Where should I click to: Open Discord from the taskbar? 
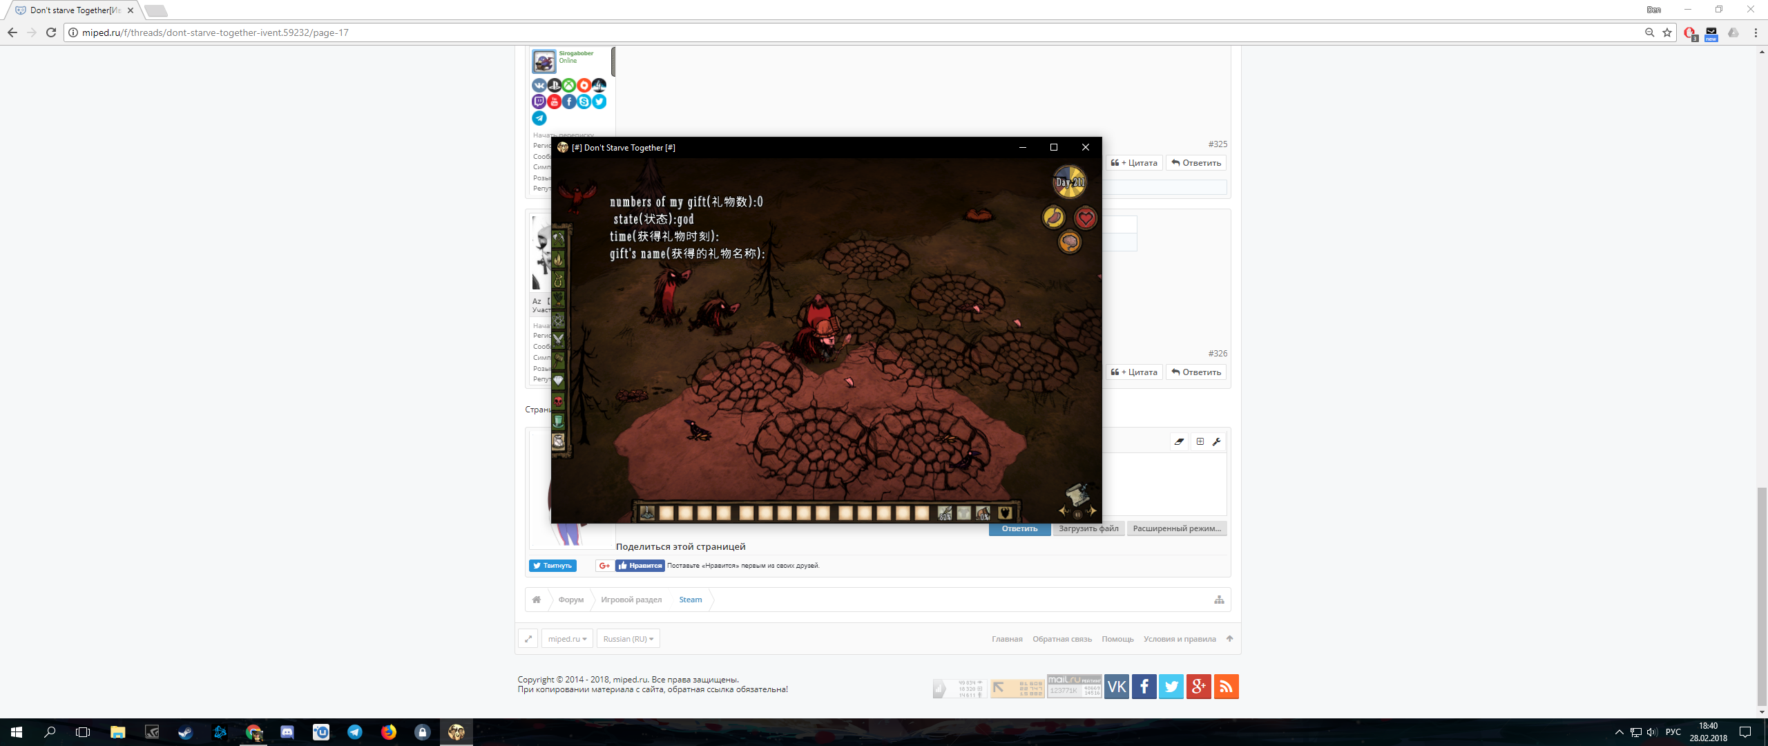[x=287, y=732]
